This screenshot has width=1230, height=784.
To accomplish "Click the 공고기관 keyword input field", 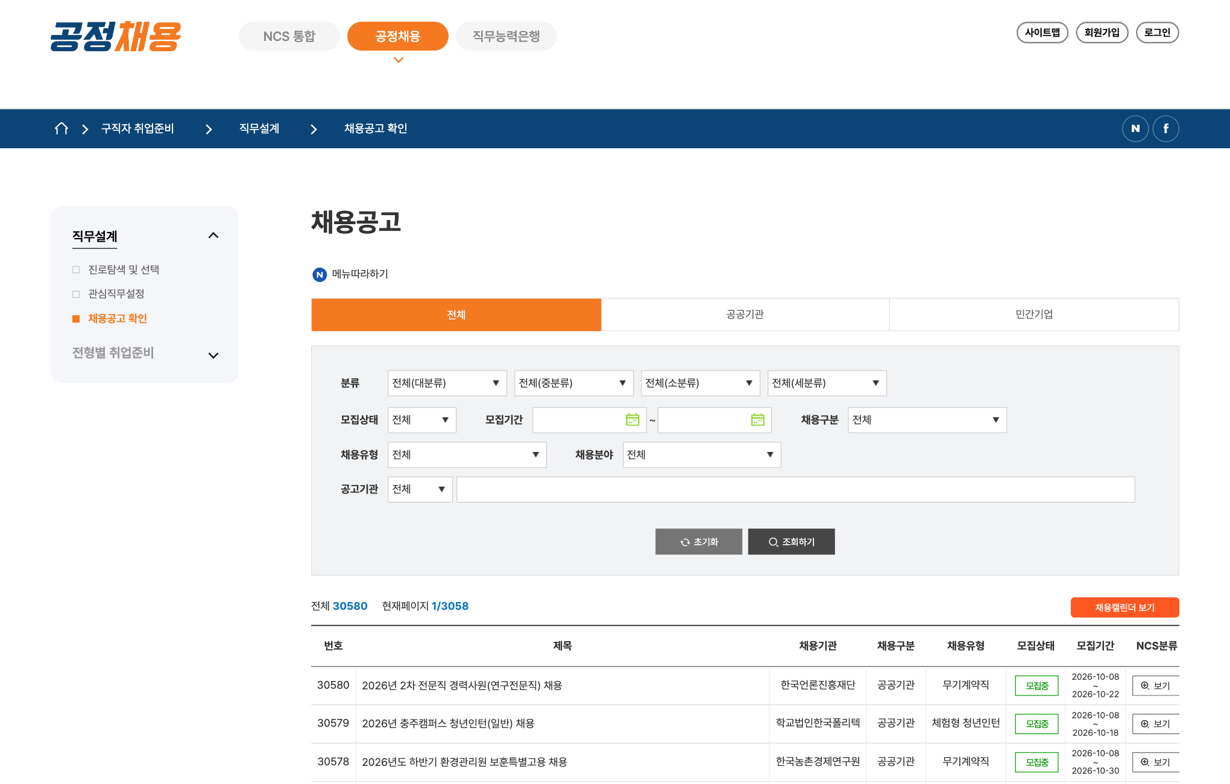I will pos(795,489).
